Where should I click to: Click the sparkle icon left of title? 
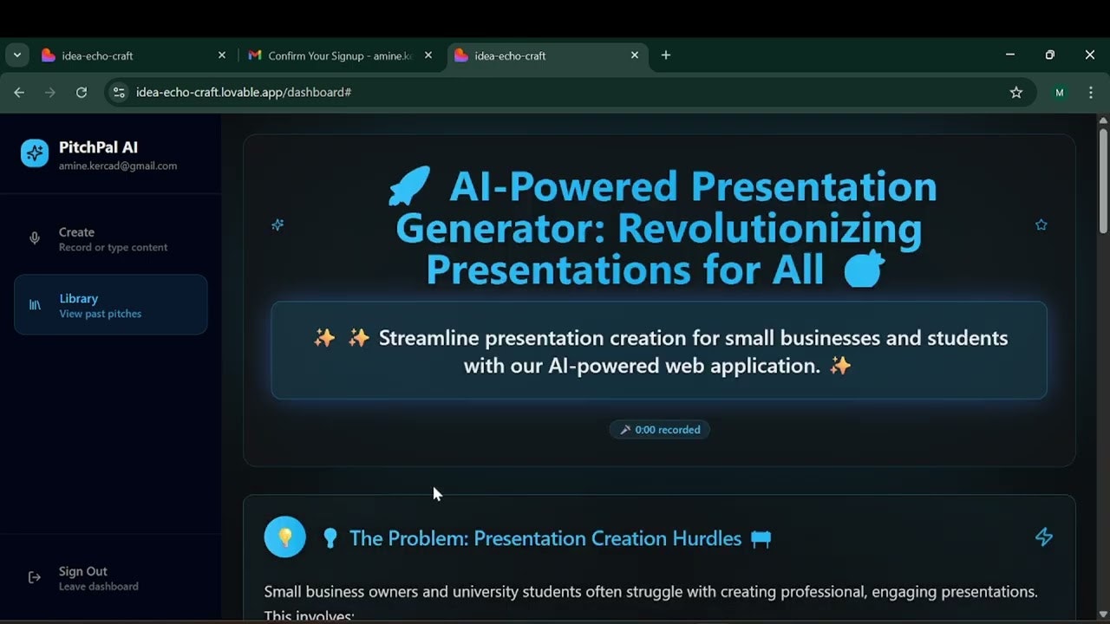(277, 224)
